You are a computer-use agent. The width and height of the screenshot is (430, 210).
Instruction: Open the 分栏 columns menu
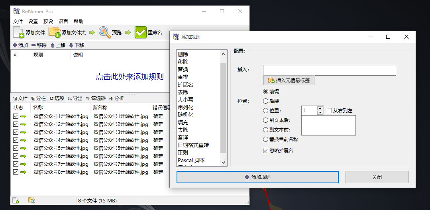tap(38, 98)
